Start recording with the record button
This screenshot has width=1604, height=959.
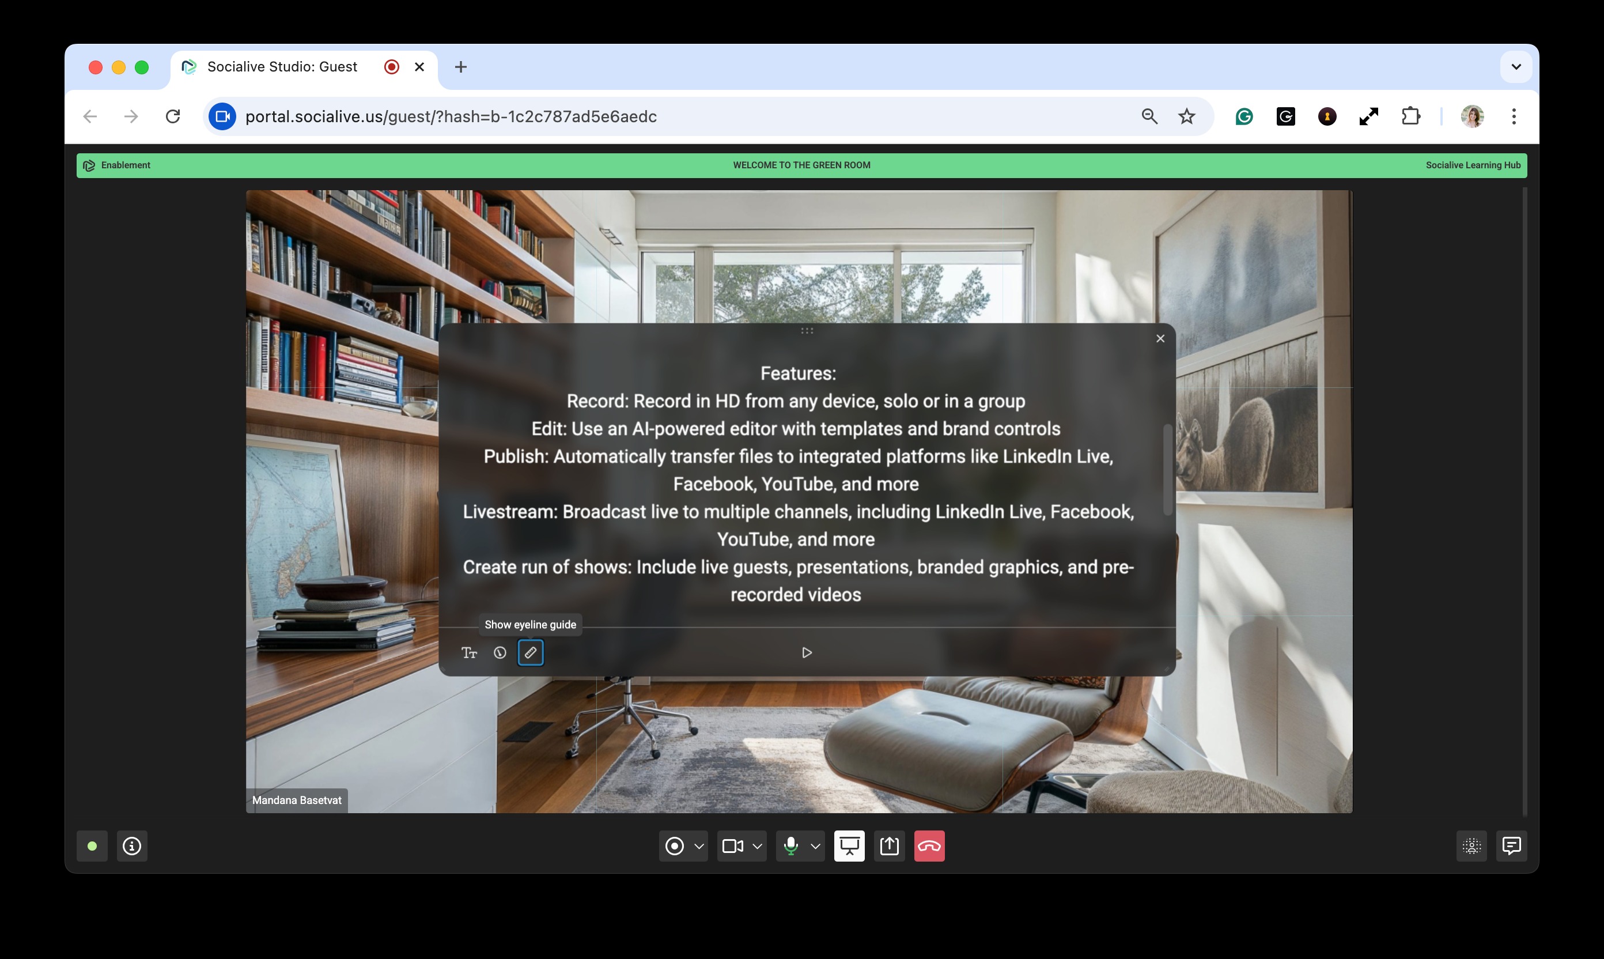(x=675, y=846)
